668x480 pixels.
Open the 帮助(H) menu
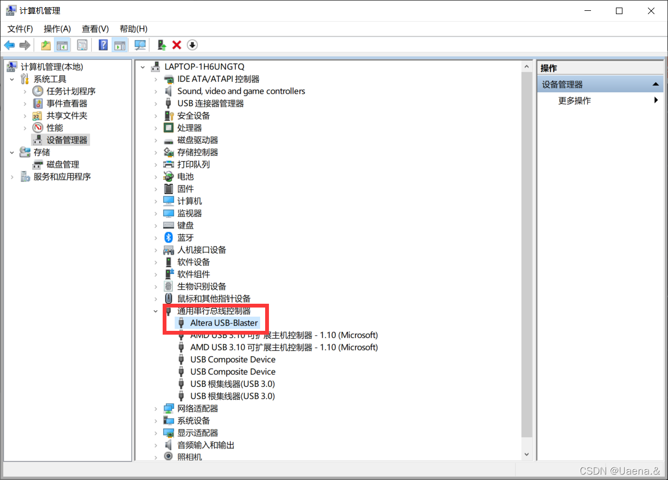133,29
